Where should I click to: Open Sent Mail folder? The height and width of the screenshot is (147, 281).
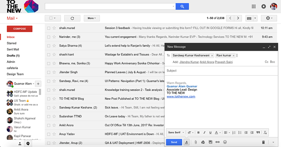(13, 49)
